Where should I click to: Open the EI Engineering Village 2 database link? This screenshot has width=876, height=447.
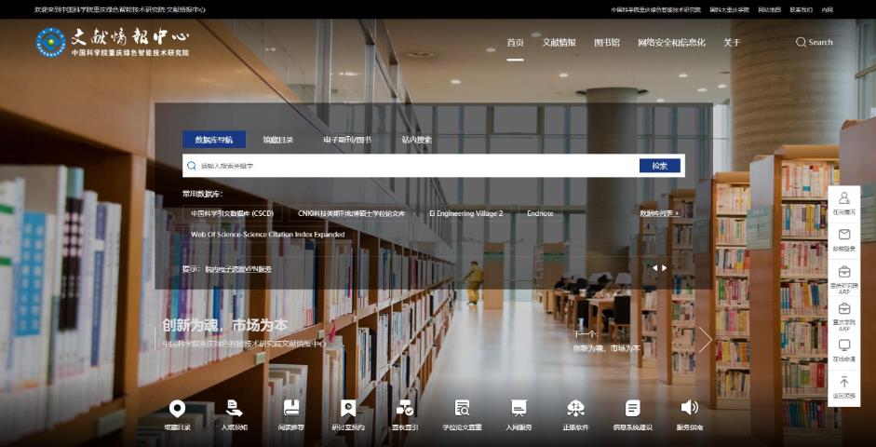[x=465, y=213]
